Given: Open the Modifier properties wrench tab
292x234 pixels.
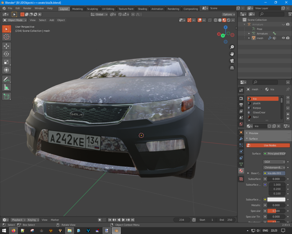Looking at the screenshot, I should pos(241,139).
